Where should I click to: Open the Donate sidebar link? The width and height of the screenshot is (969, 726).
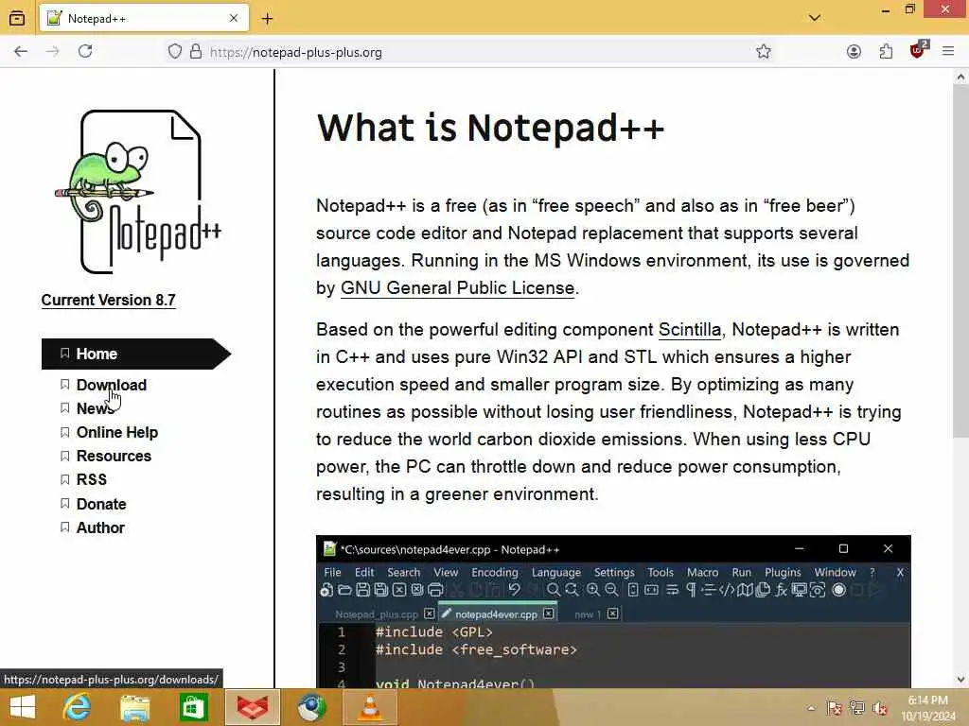point(101,504)
